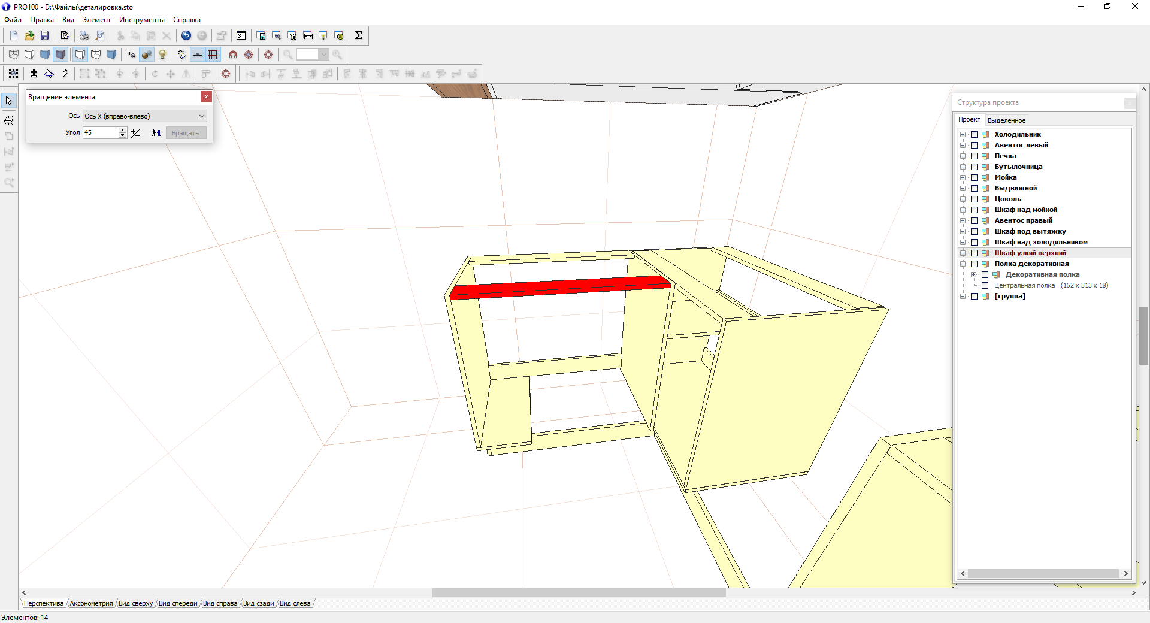Tick the checkbox for Холодильник
This screenshot has height=623, width=1150.
pyautogui.click(x=975, y=135)
